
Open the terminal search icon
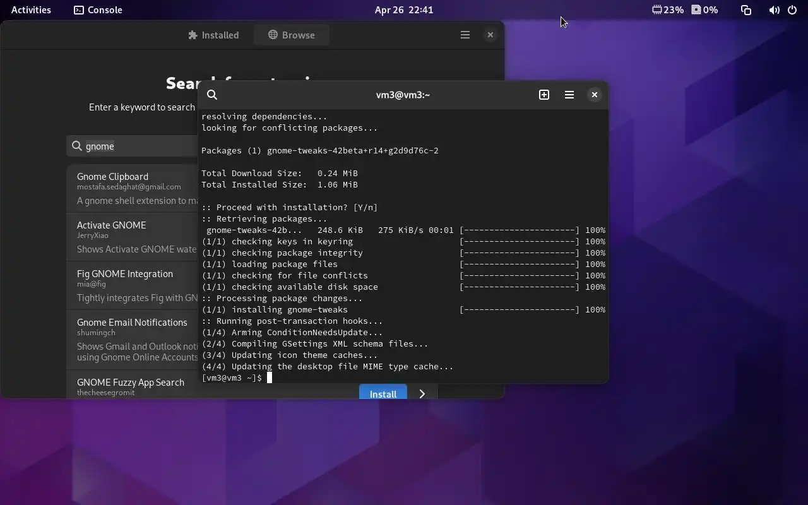pyautogui.click(x=212, y=95)
